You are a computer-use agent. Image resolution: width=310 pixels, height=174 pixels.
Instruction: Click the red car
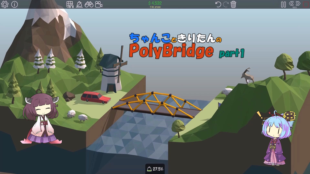[96, 97]
